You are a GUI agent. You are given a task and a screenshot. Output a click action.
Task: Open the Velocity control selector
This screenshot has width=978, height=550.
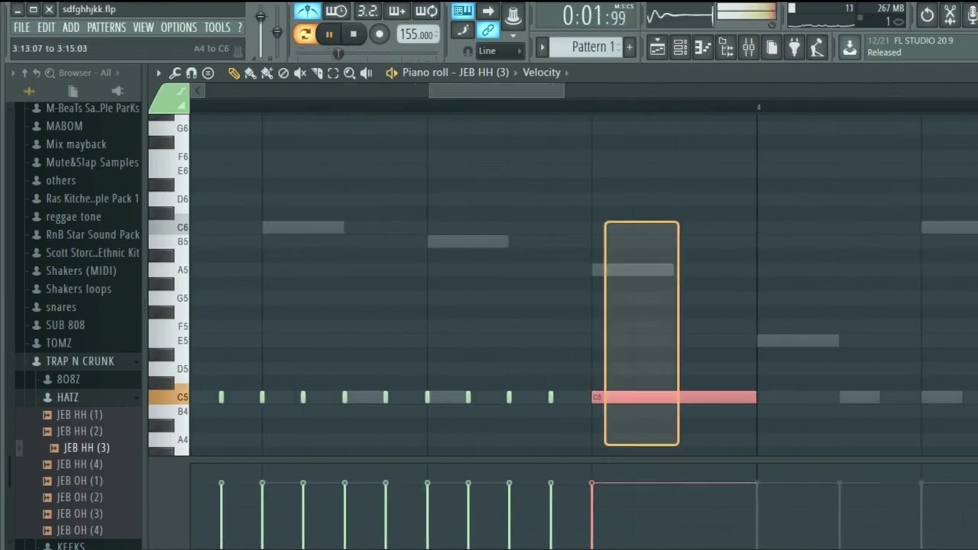542,73
